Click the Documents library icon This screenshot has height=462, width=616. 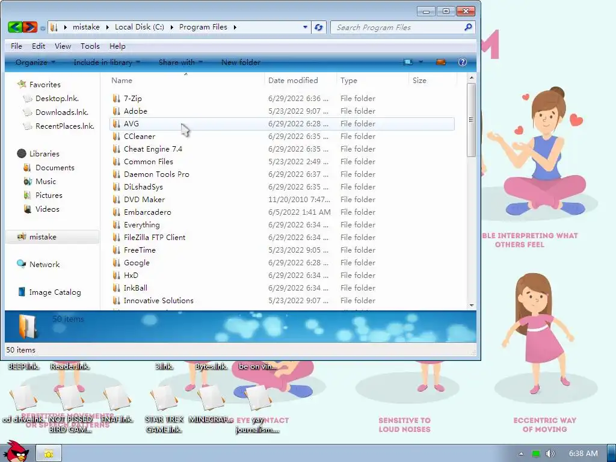pyautogui.click(x=27, y=167)
